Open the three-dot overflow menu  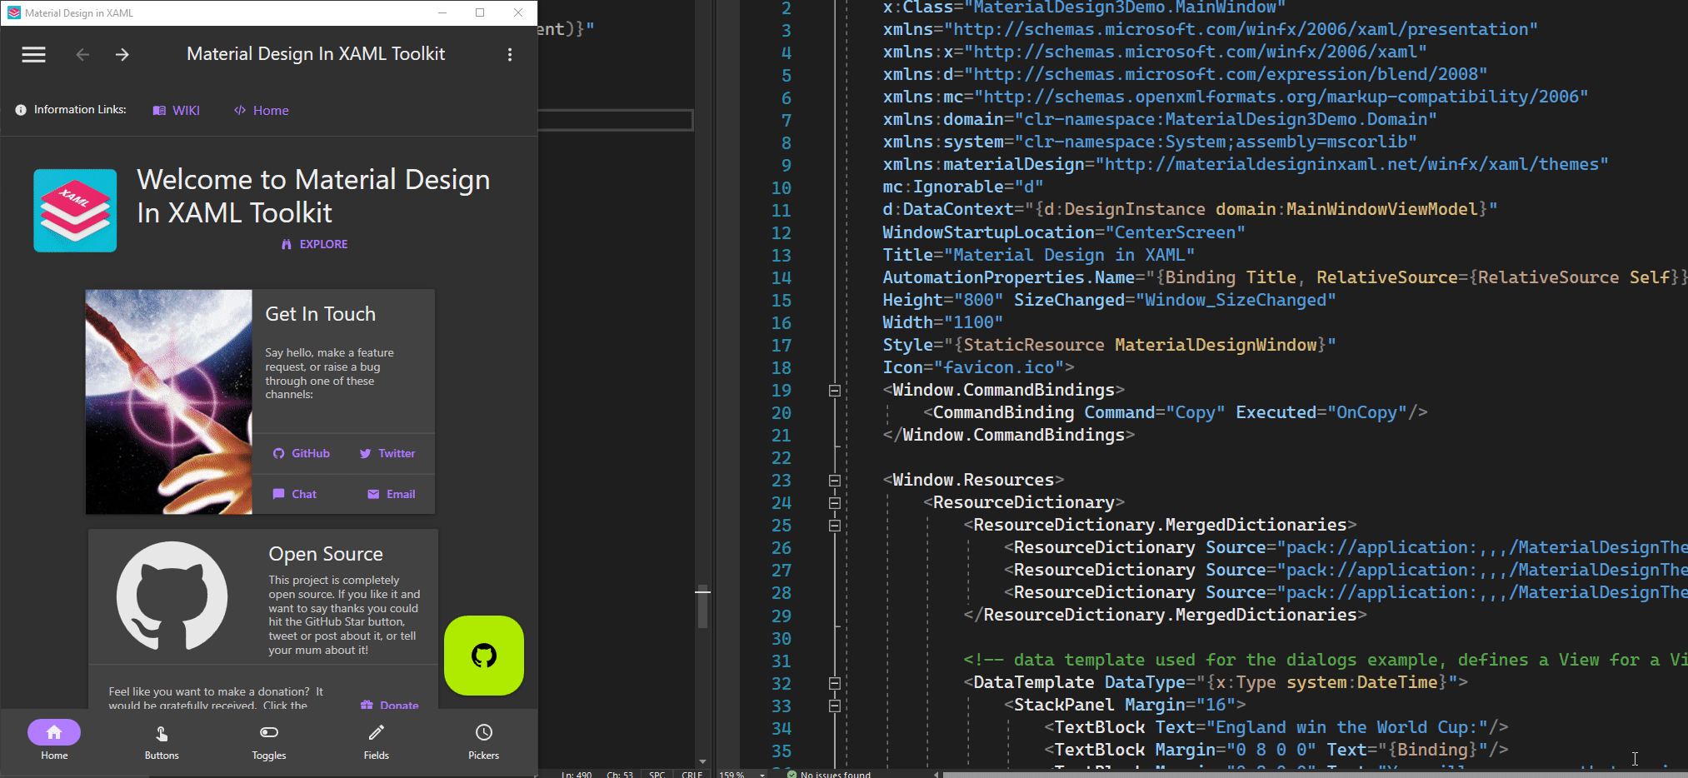(x=510, y=55)
